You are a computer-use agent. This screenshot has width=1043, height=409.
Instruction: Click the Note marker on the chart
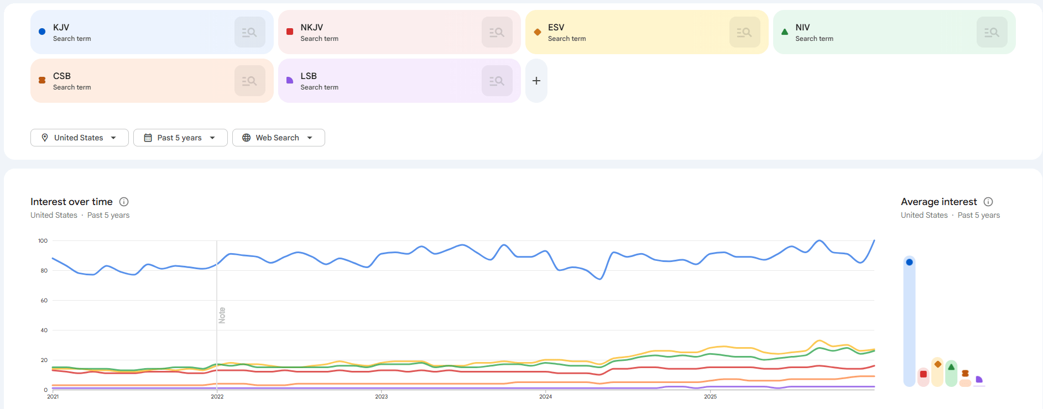click(222, 315)
